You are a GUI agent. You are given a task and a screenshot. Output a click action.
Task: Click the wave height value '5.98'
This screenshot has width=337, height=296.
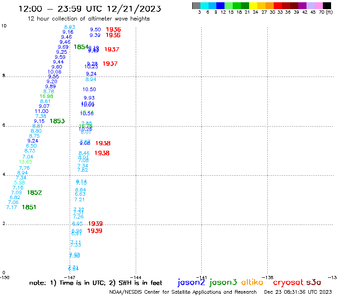click(20, 183)
